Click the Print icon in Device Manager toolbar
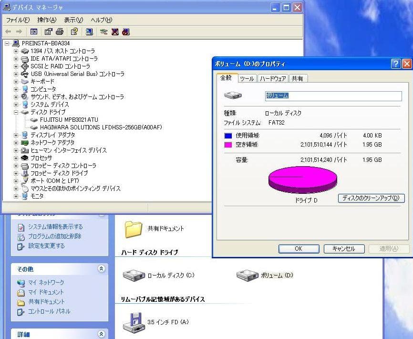This screenshot has width=413, height=339. pyautogui.click(x=60, y=32)
